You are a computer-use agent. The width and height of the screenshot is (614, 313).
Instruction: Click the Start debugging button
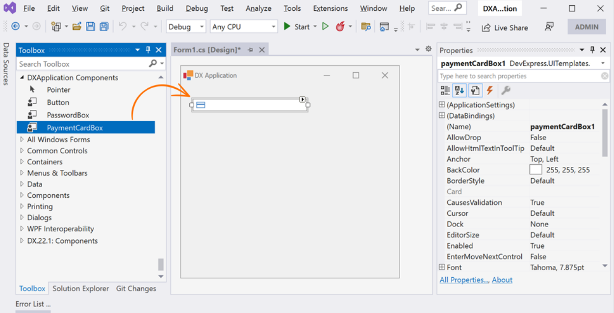(x=297, y=26)
